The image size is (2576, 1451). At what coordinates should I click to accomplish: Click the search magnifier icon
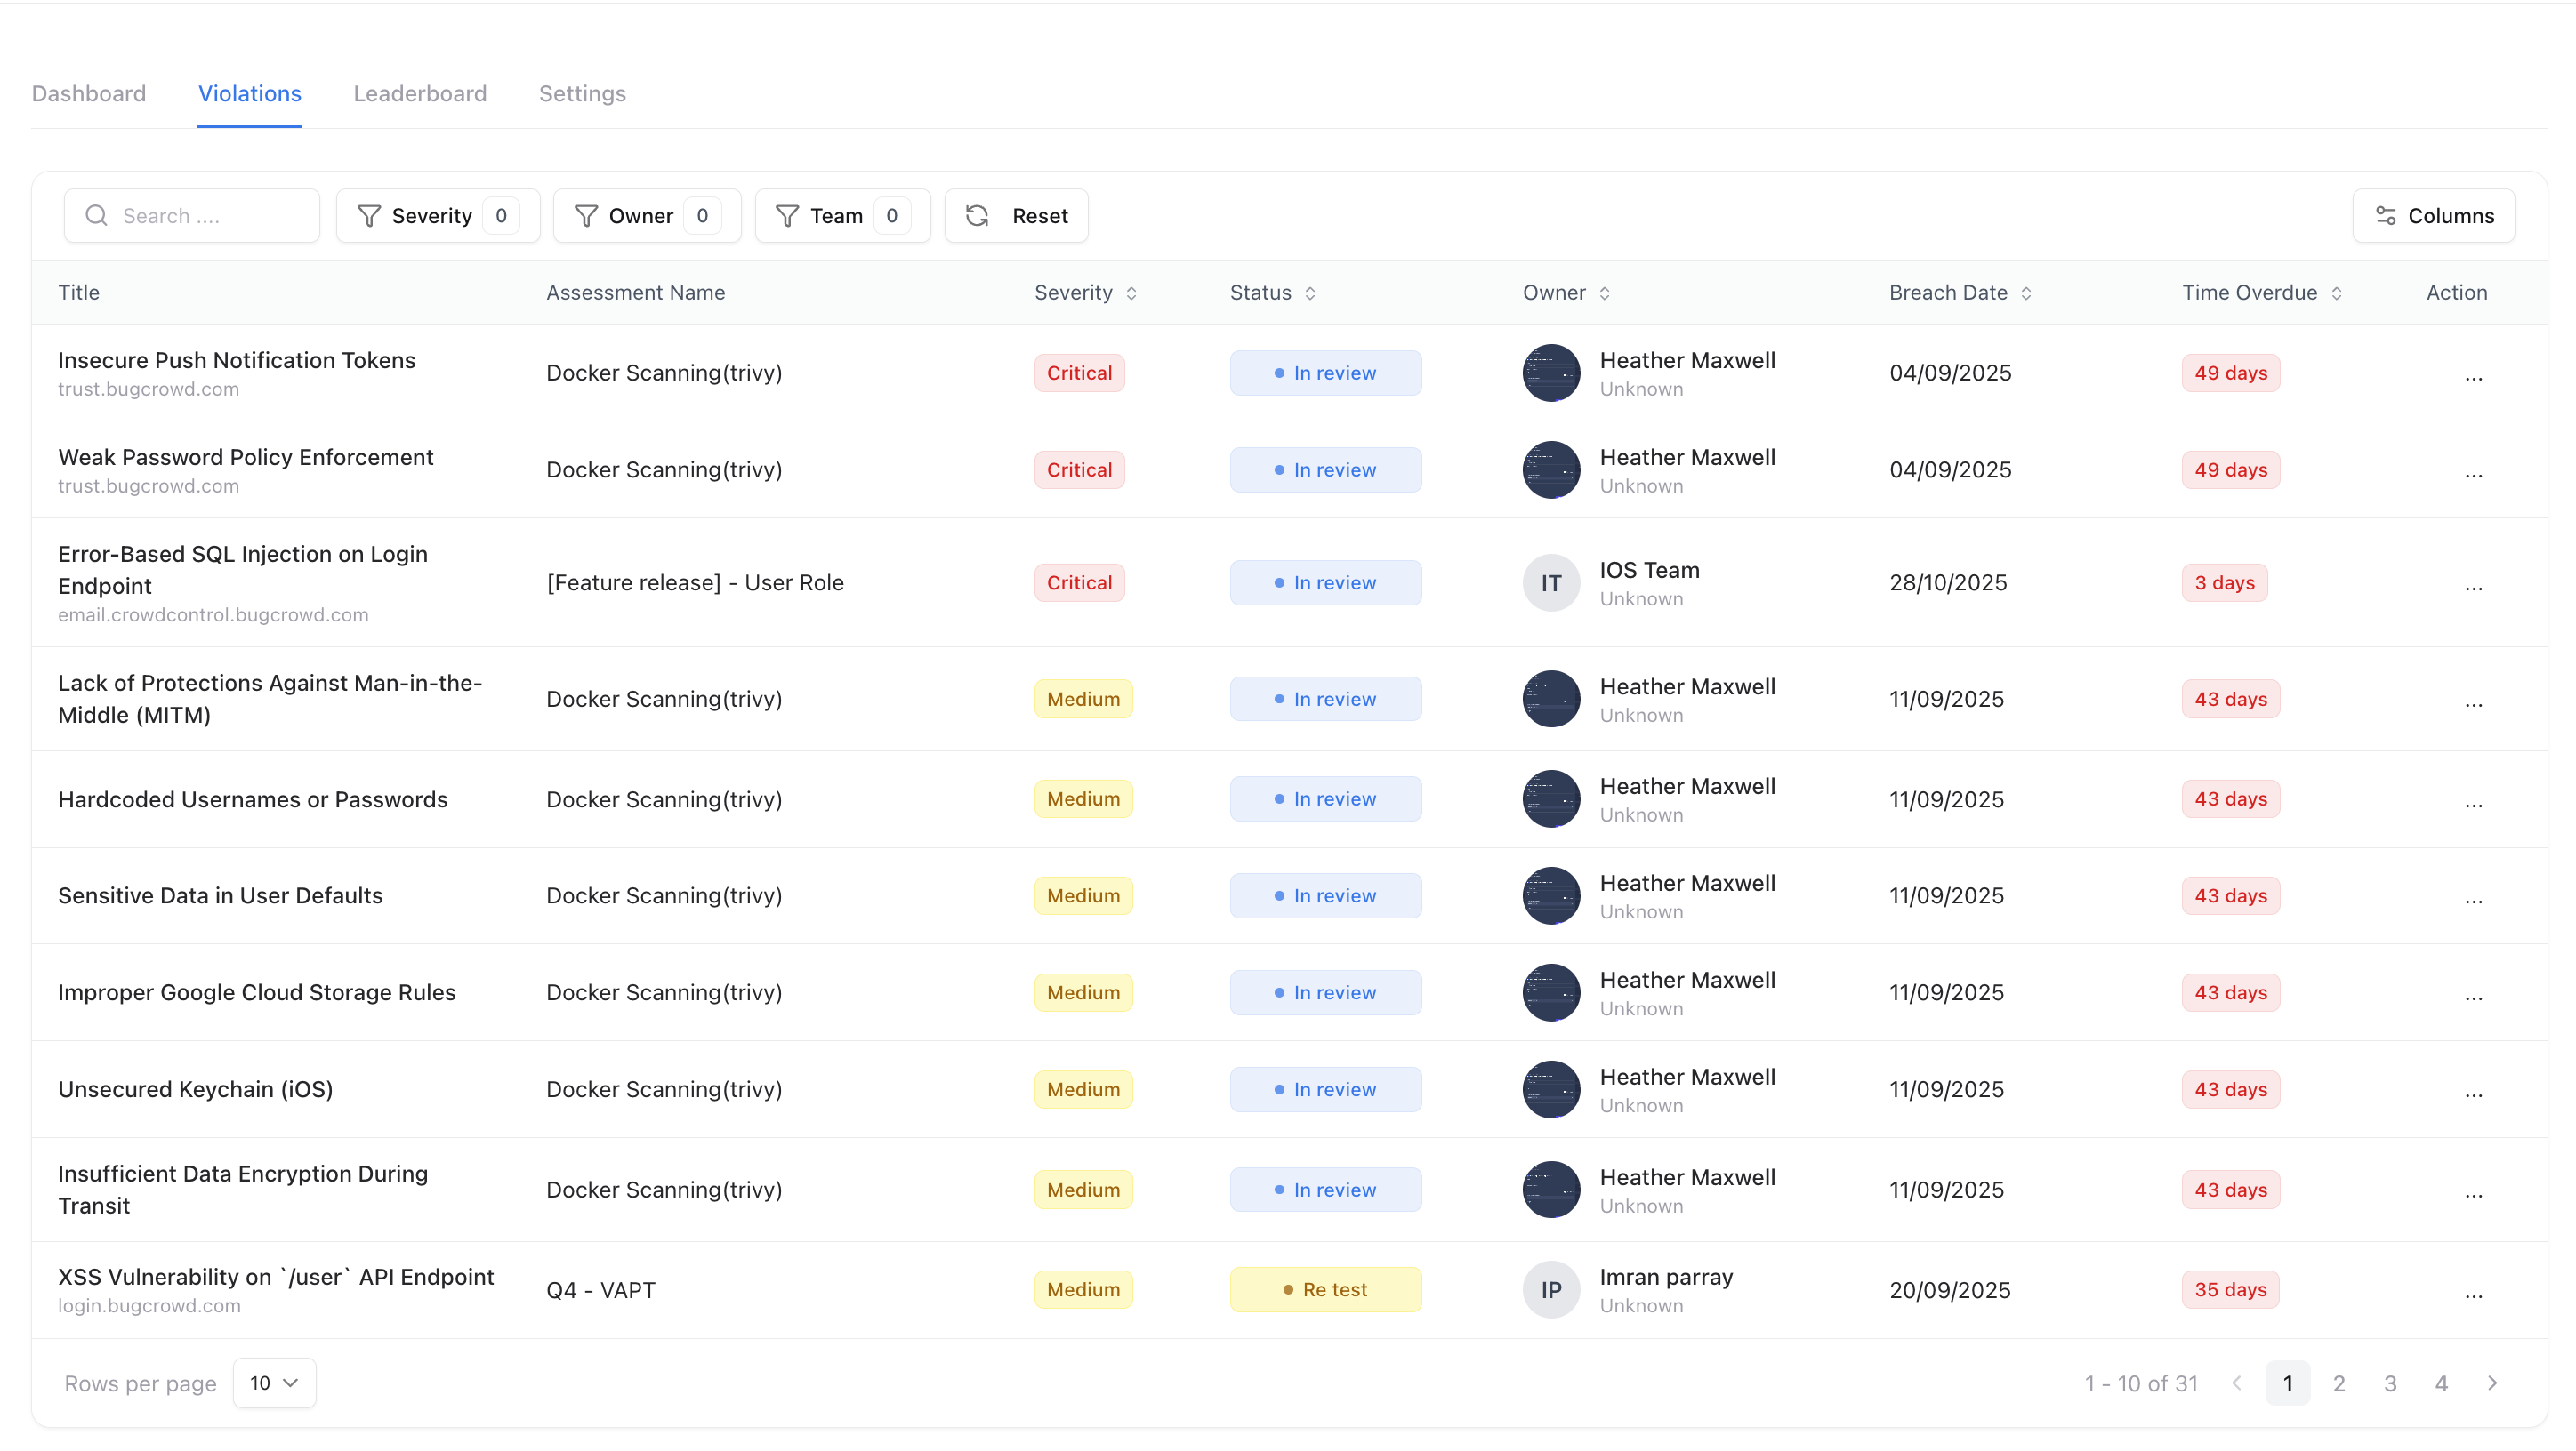96,215
